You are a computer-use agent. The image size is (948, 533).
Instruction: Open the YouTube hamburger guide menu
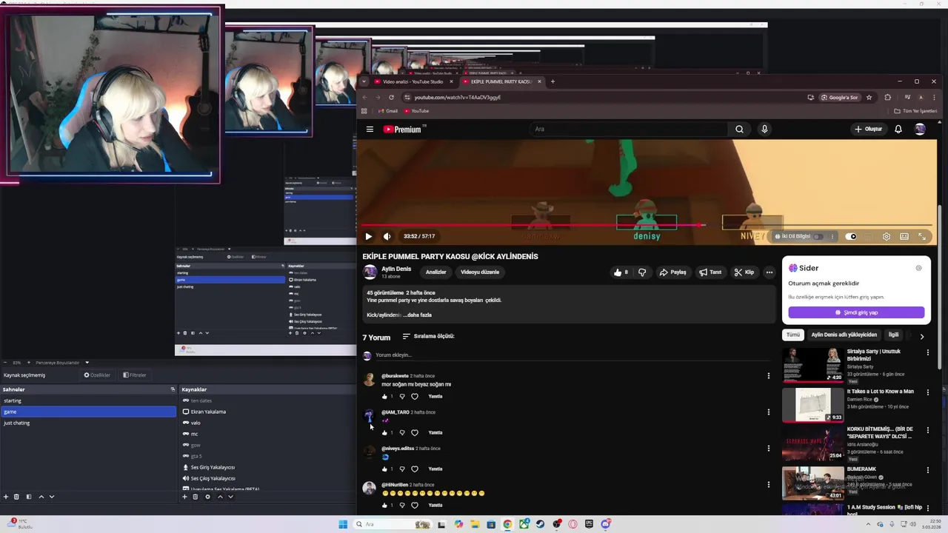pos(370,129)
